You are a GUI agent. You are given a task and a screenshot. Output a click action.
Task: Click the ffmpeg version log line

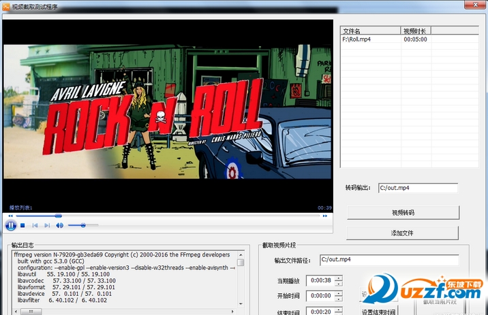pos(122,254)
